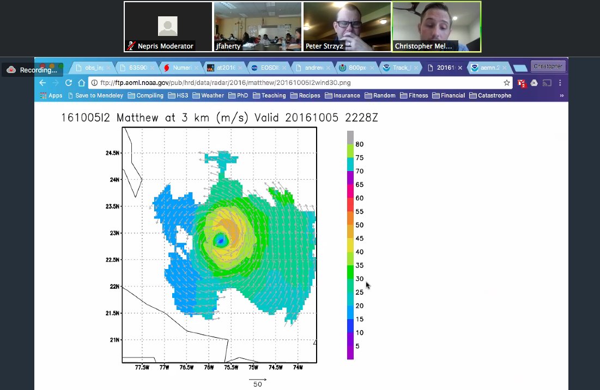600x390 pixels.
Task: Show the site info icon in address bar
Action: click(94, 83)
